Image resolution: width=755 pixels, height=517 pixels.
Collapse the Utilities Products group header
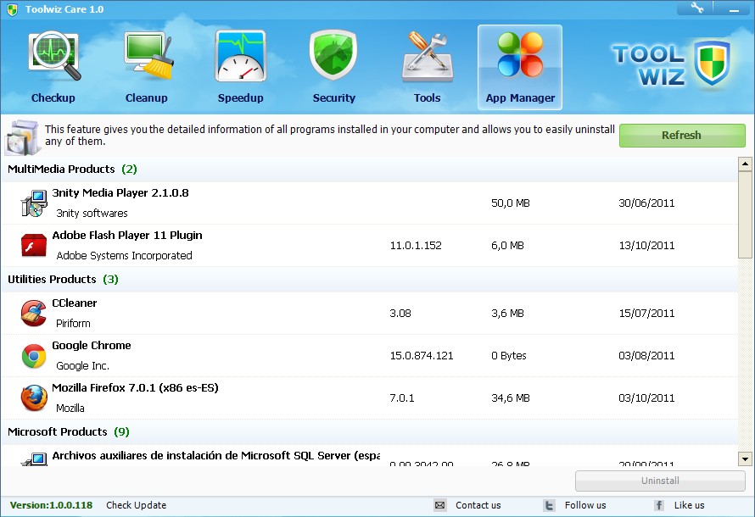pyautogui.click(x=369, y=279)
